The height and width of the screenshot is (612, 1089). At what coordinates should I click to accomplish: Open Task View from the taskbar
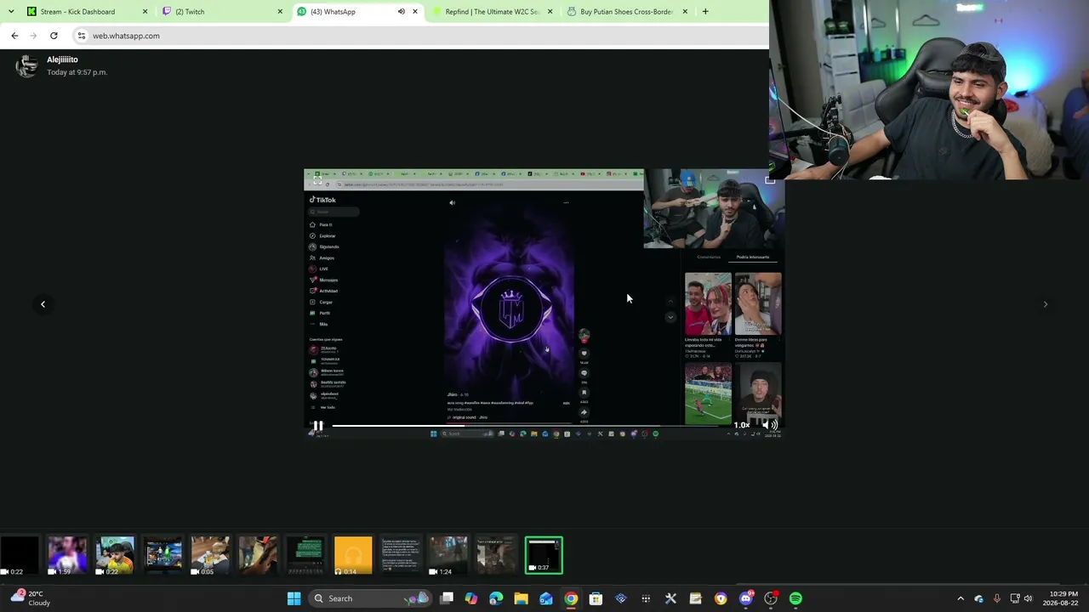click(x=447, y=598)
